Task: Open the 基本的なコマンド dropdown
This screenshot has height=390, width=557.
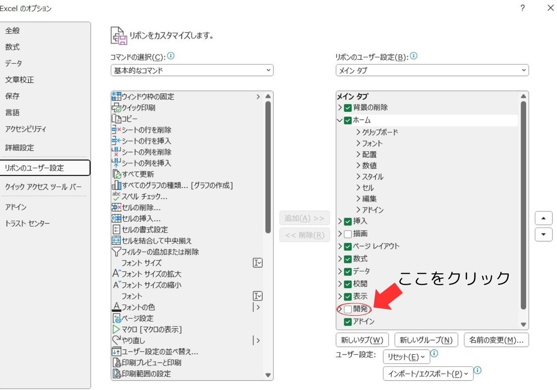Action: 192,70
